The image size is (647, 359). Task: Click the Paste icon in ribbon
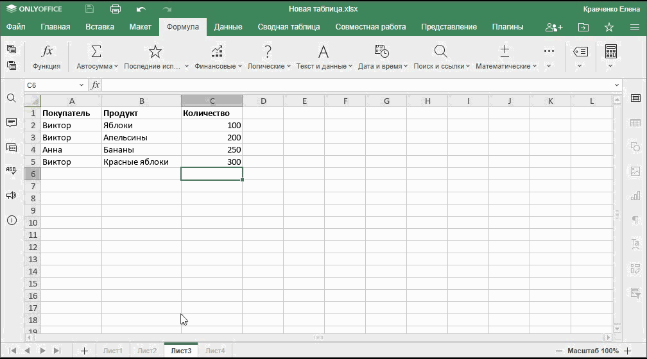12,65
